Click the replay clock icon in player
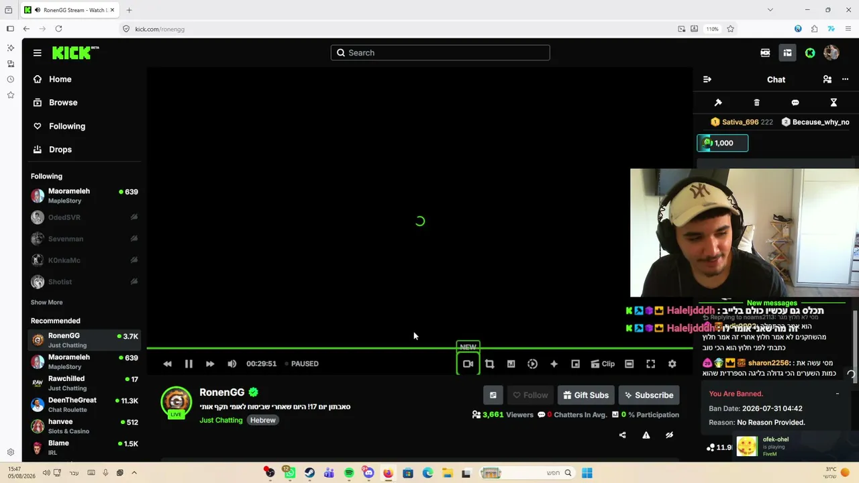Image resolution: width=859 pixels, height=483 pixels. [532, 364]
